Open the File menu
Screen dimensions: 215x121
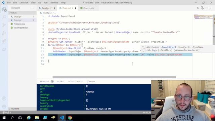coord(9,3)
